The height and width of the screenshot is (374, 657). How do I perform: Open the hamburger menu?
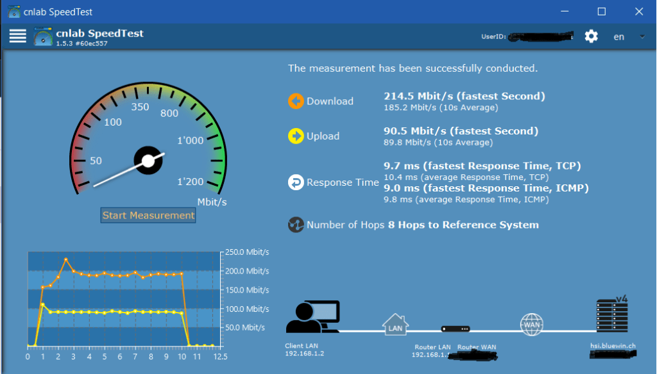click(x=17, y=35)
